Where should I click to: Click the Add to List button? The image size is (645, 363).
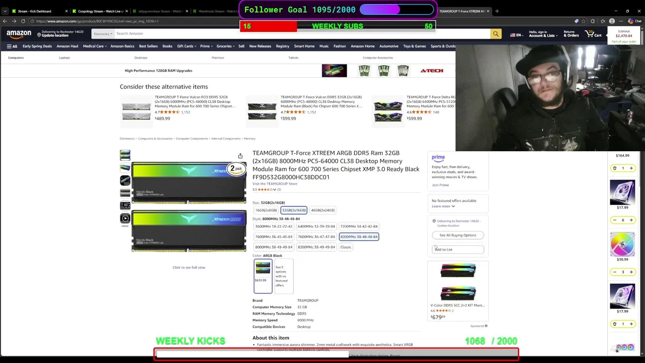pos(458,250)
